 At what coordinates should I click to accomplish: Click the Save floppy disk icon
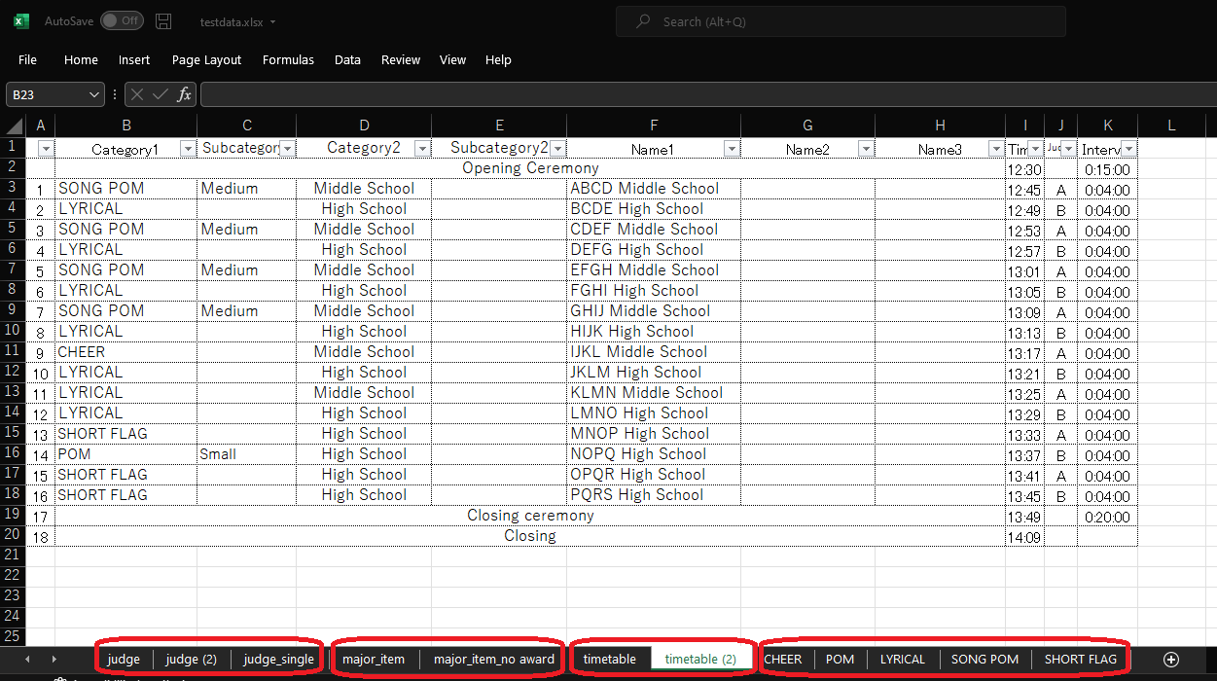pyautogui.click(x=163, y=20)
